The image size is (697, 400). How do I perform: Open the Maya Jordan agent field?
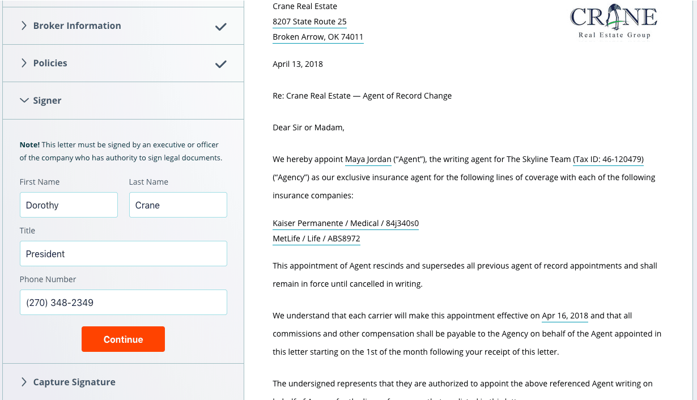click(368, 159)
